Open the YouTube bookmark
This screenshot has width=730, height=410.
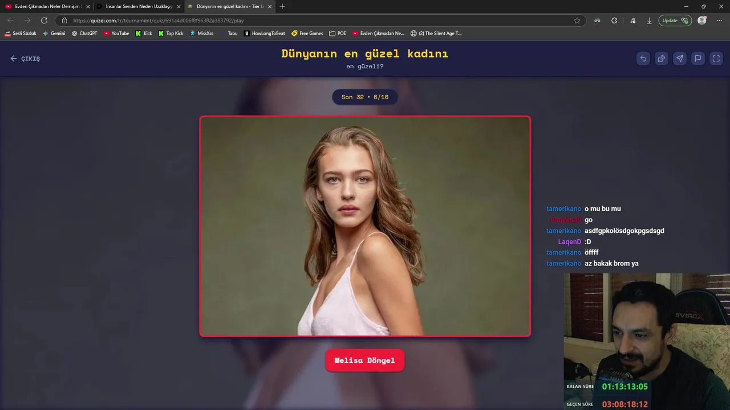116,34
